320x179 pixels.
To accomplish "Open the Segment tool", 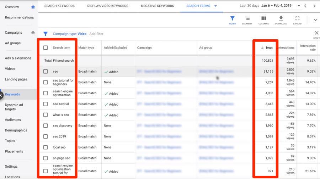I will (247, 20).
